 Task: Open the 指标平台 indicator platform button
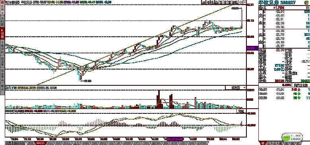click(x=19, y=143)
